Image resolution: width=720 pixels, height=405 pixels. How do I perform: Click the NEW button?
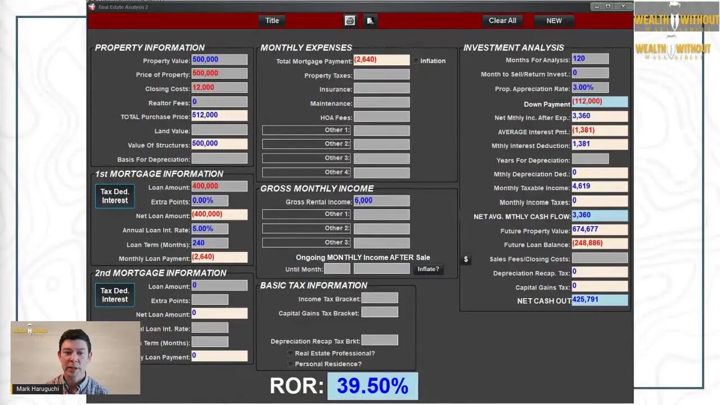(554, 21)
